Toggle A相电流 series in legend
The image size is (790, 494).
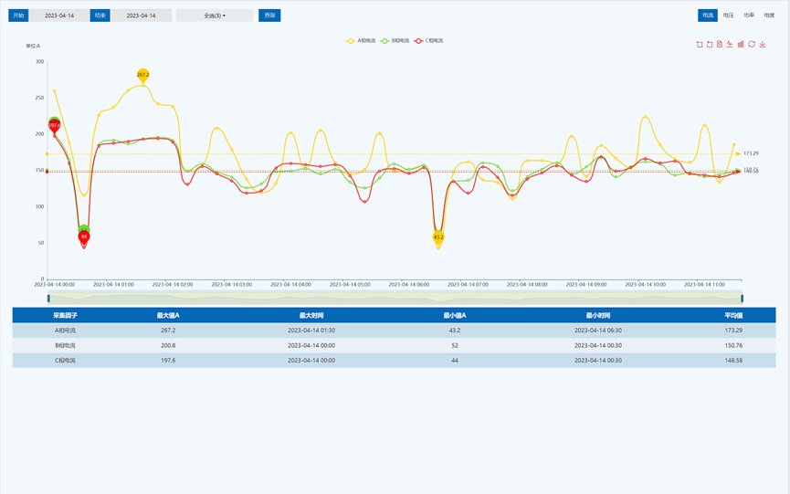point(361,41)
